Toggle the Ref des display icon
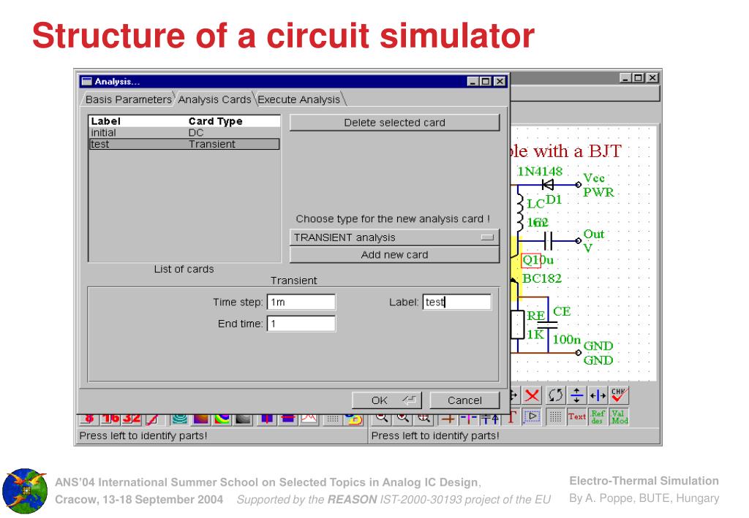The width and height of the screenshot is (749, 518). [x=598, y=416]
